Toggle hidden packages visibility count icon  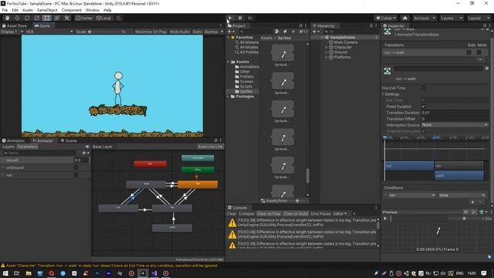(303, 32)
